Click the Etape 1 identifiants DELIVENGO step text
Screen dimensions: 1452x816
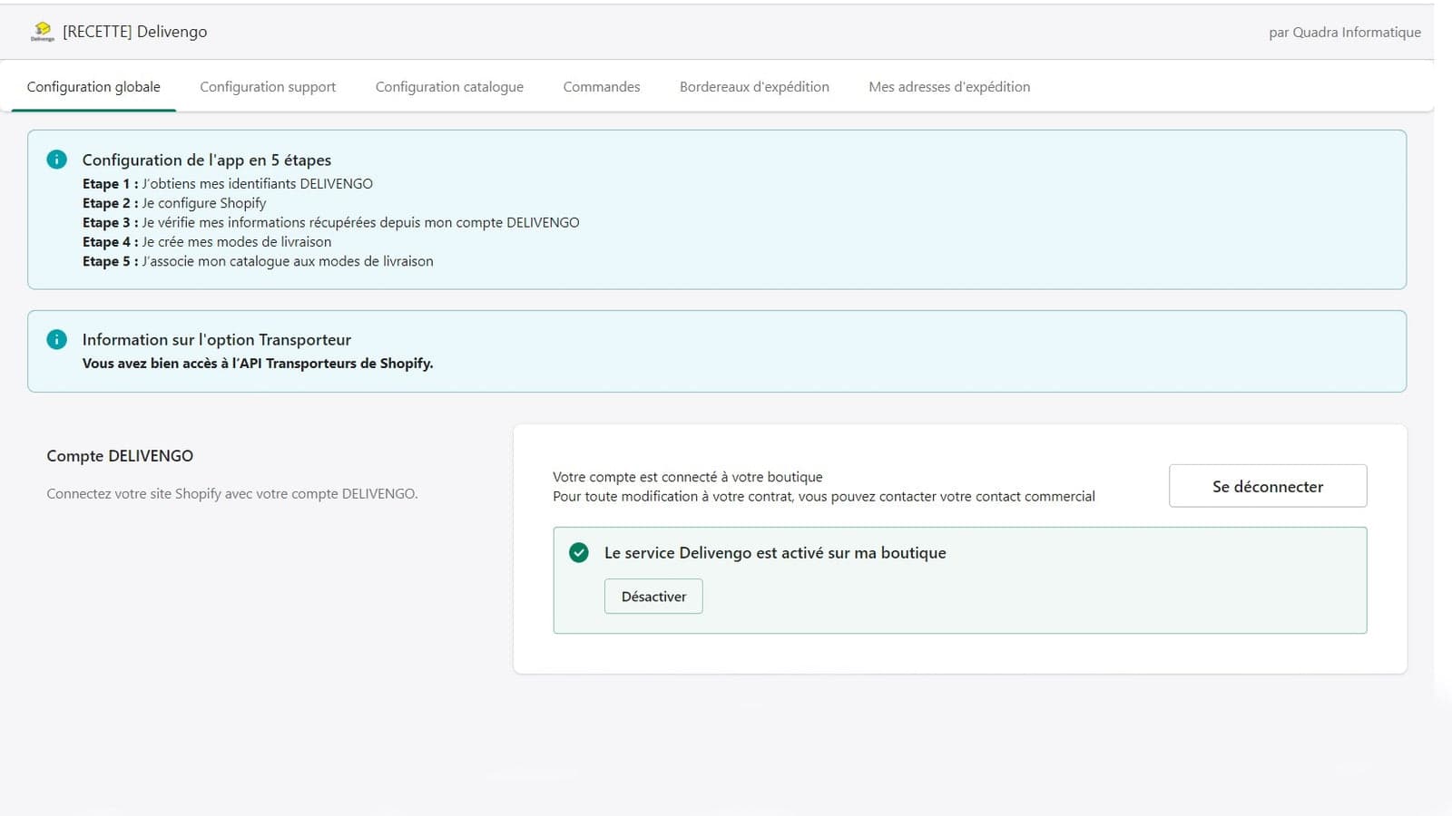[228, 183]
